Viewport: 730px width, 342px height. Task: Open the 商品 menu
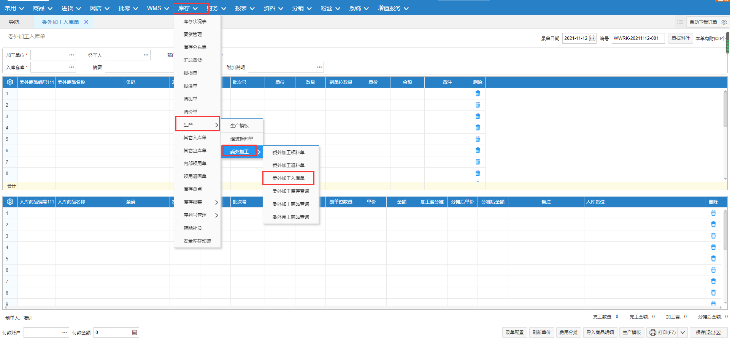click(43, 8)
